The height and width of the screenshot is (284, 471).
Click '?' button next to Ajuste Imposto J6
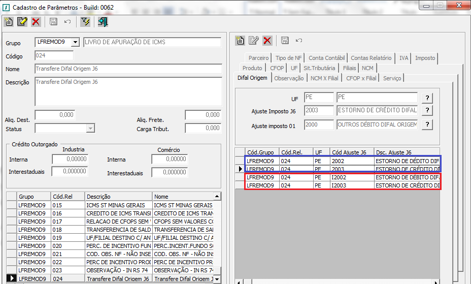pyautogui.click(x=428, y=110)
